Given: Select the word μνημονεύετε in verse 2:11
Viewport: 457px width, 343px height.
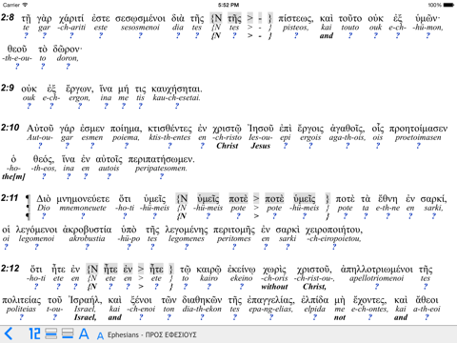Looking at the screenshot, I should click(83, 199).
